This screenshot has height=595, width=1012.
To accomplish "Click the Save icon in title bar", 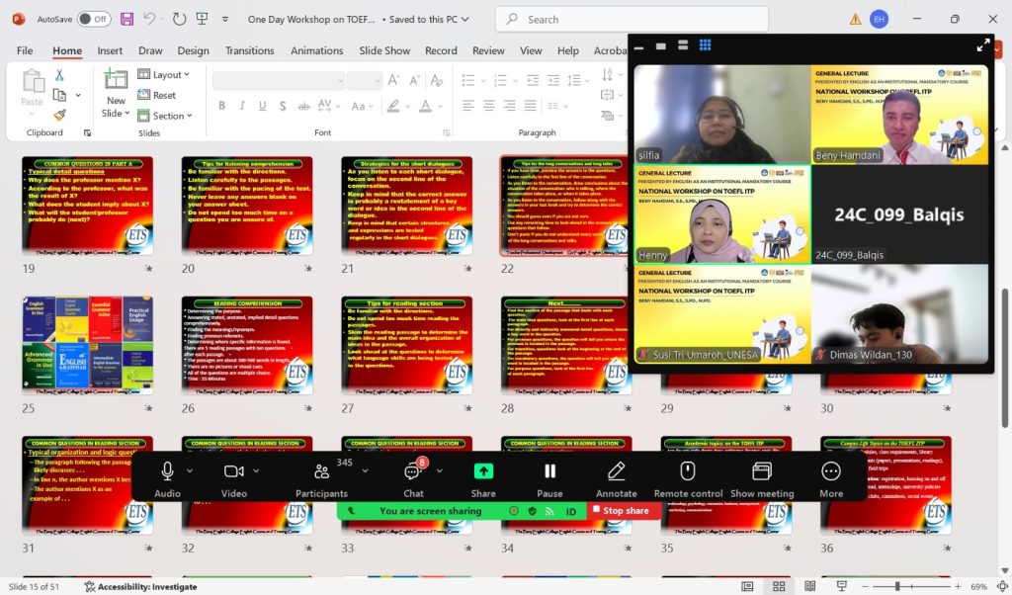I will [x=127, y=19].
